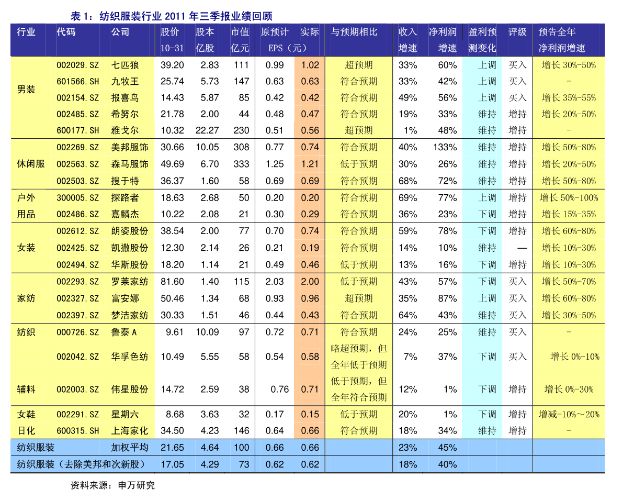Click the 评级 column header
This screenshot has height=500, width=623.
point(517,32)
